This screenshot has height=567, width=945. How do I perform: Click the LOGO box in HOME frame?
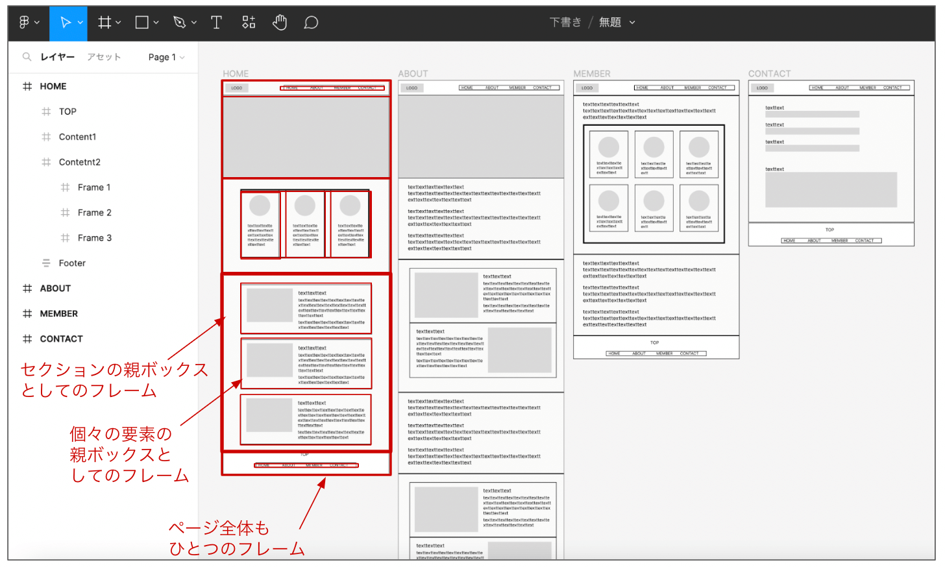point(237,88)
